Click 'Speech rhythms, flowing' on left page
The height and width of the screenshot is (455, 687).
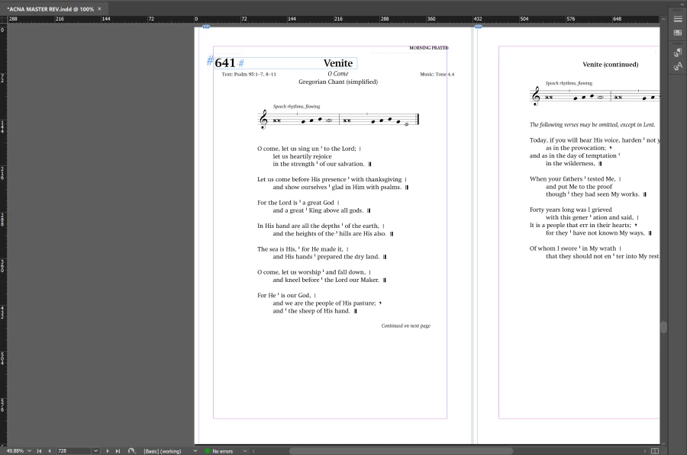(297, 106)
